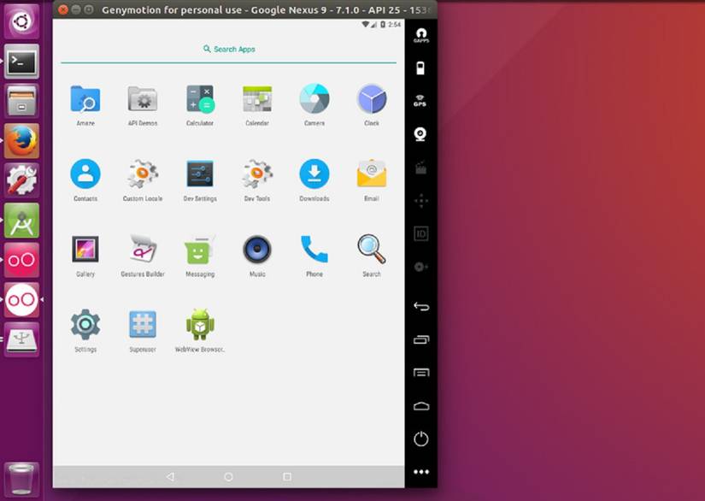Expand more options via the three-dots icon

(x=421, y=471)
